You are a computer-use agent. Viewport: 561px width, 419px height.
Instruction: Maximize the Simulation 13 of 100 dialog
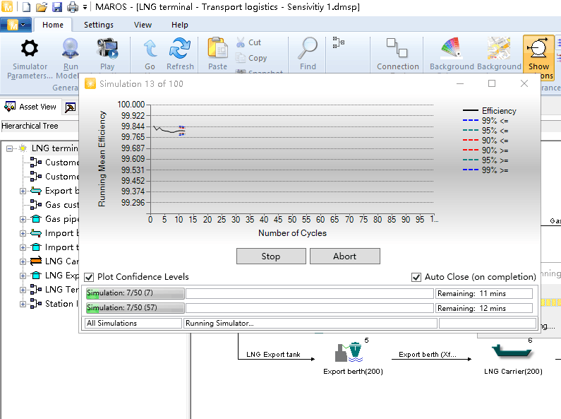tap(492, 84)
